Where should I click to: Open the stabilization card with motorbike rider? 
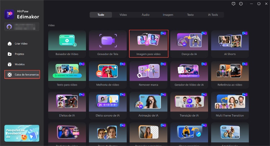(x=230, y=134)
